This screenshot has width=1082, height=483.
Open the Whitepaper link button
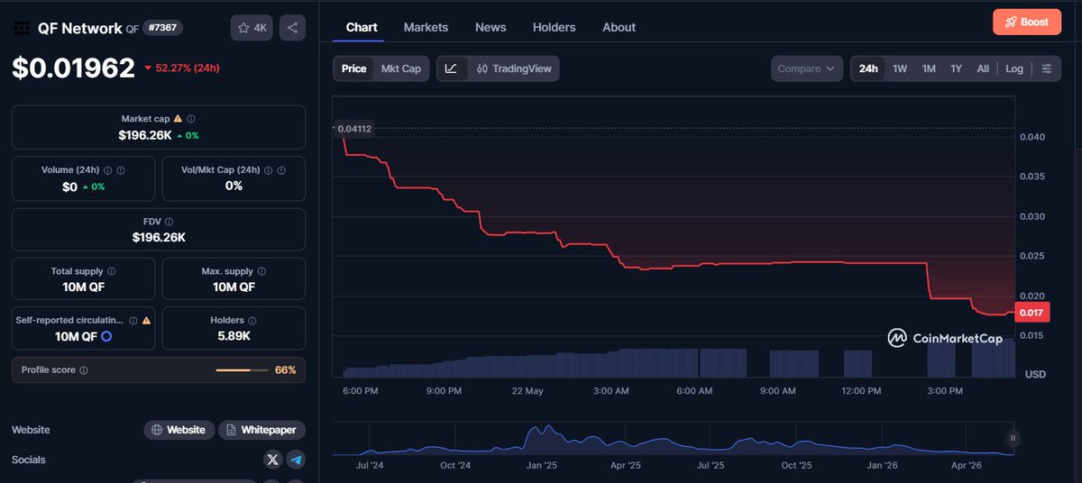(x=261, y=430)
